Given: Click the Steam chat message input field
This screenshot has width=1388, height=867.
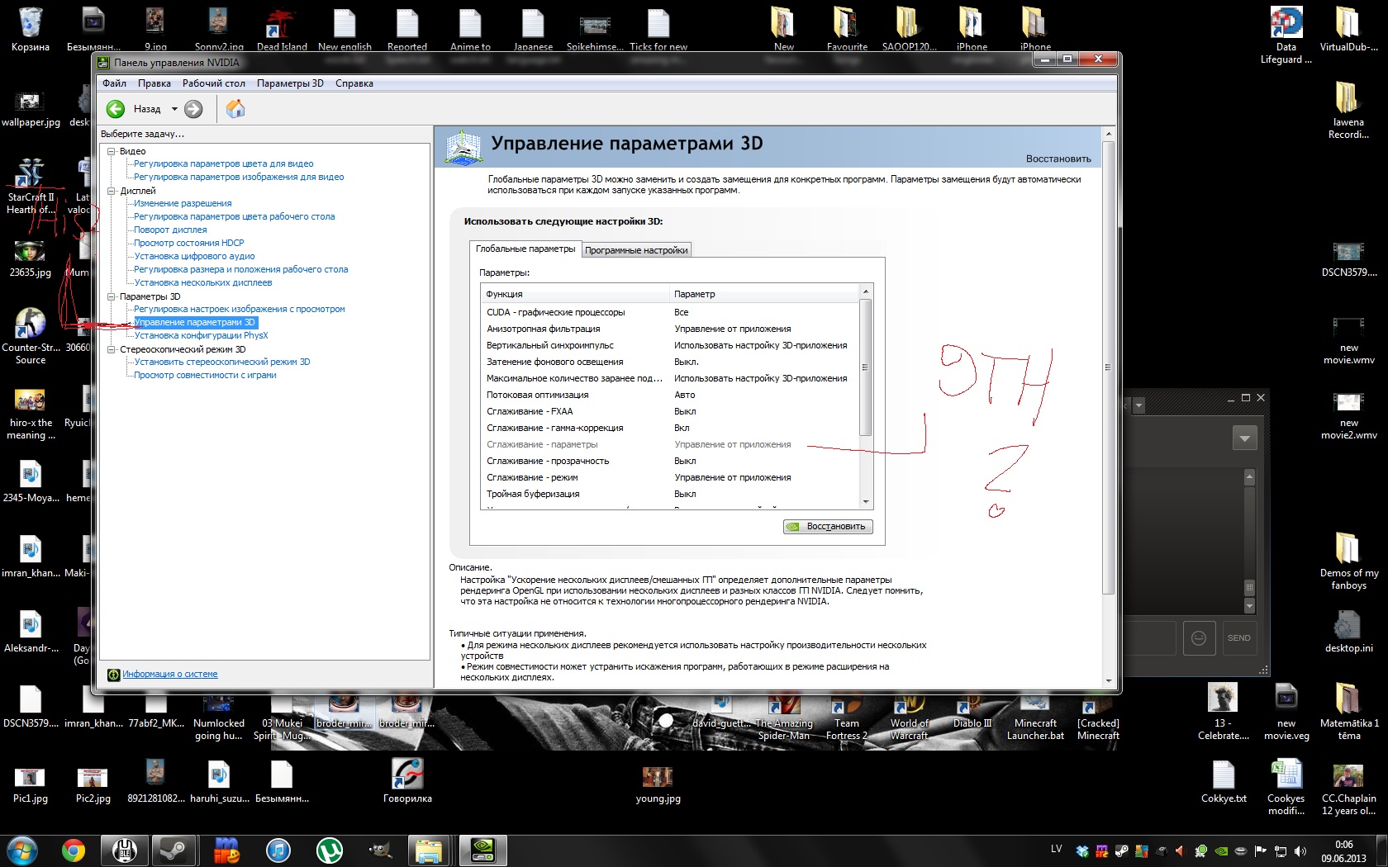Looking at the screenshot, I should pos(1150,638).
